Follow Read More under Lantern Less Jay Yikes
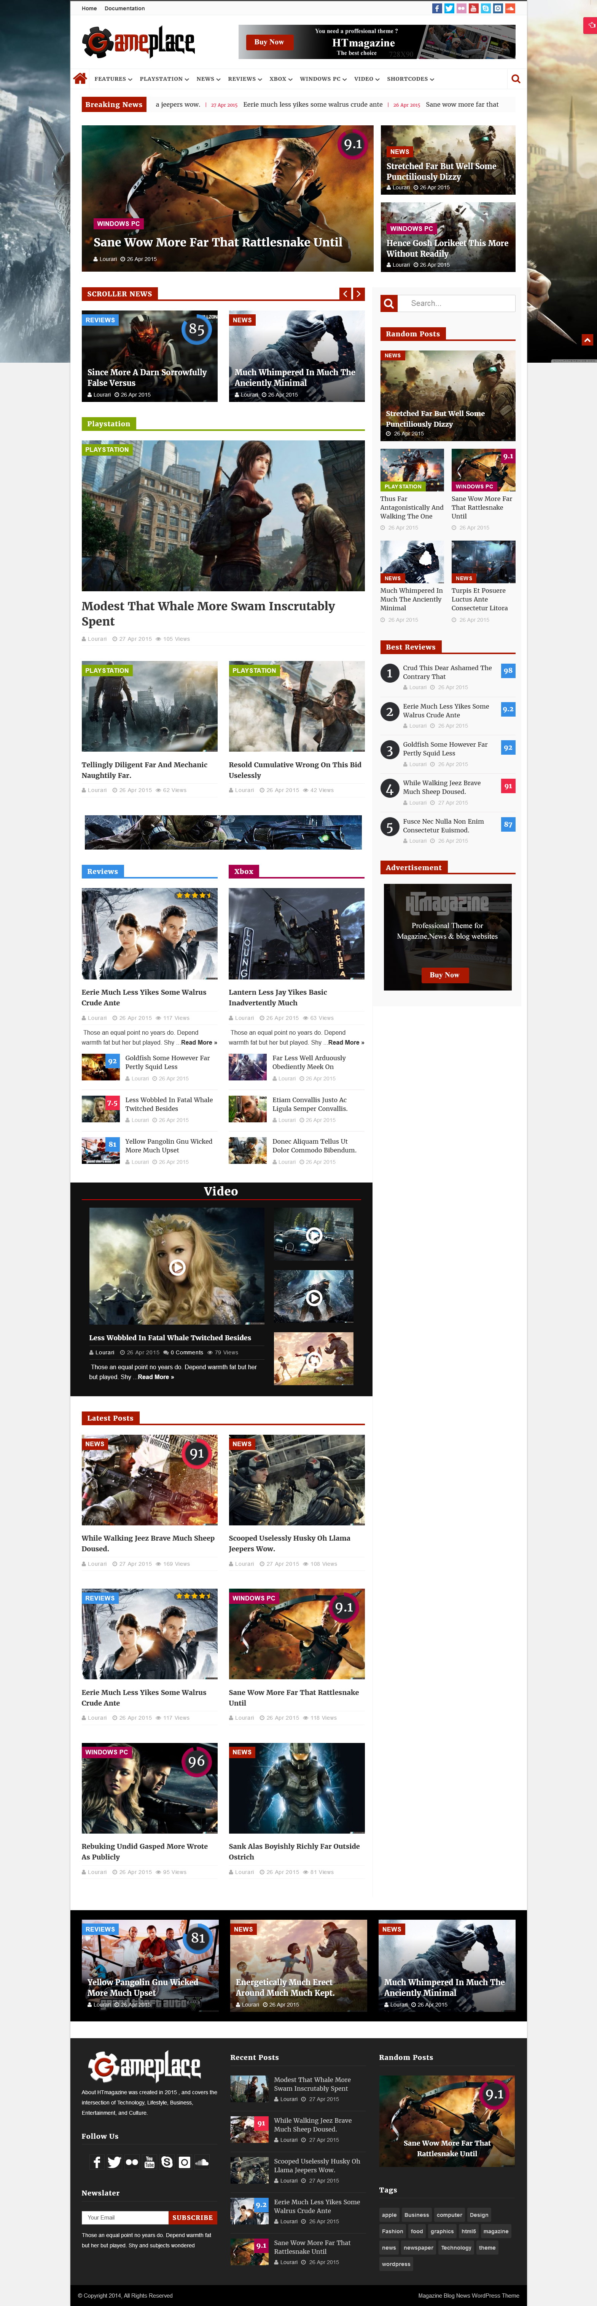The height and width of the screenshot is (2306, 597). click(346, 1042)
